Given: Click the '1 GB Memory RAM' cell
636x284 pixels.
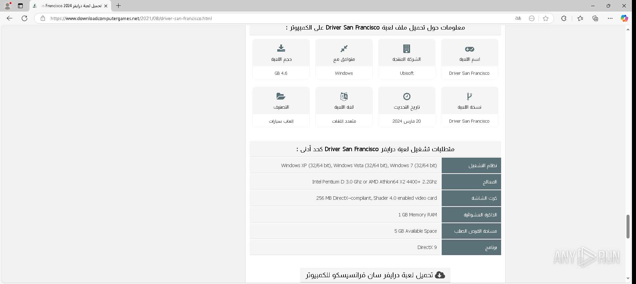Looking at the screenshot, I should pos(346,215).
